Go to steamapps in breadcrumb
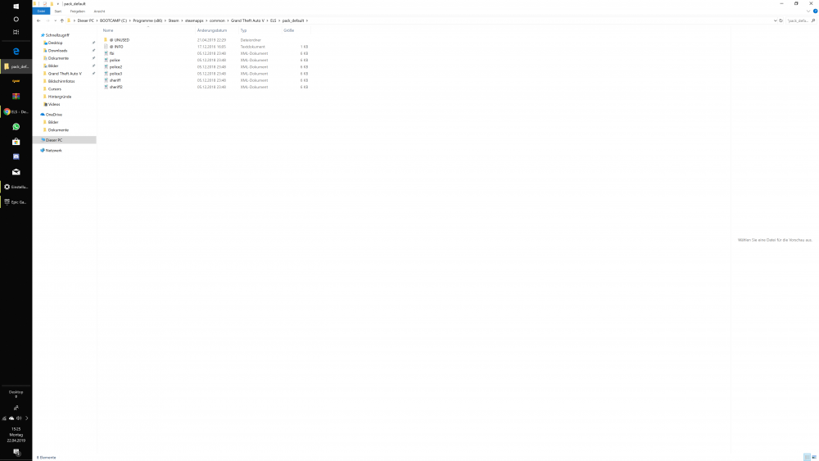This screenshot has width=819, height=461. click(x=194, y=20)
